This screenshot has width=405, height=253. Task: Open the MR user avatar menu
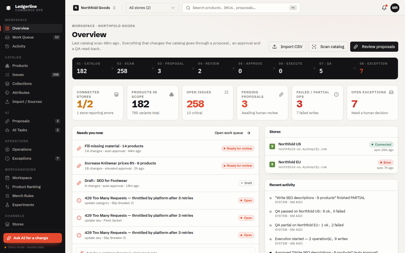395,8
